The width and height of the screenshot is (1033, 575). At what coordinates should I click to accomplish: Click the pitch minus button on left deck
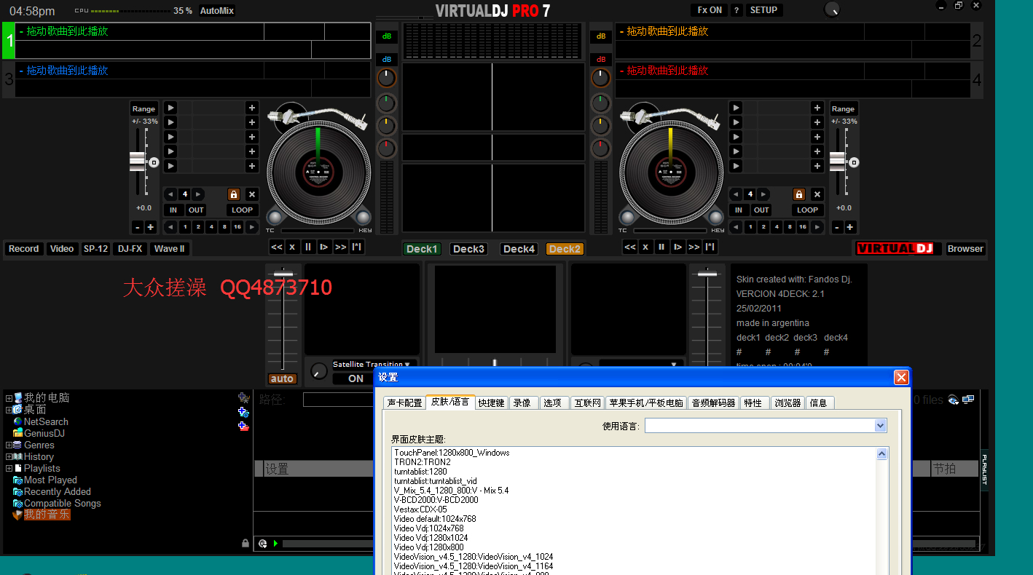[137, 227]
